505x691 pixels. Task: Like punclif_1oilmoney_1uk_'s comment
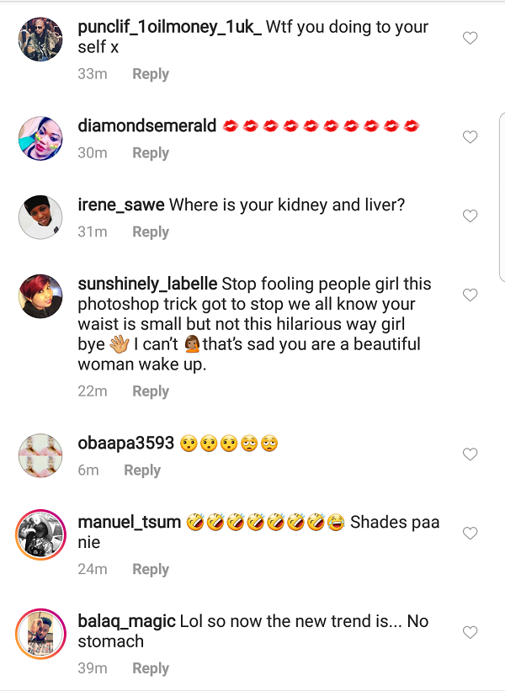(470, 37)
